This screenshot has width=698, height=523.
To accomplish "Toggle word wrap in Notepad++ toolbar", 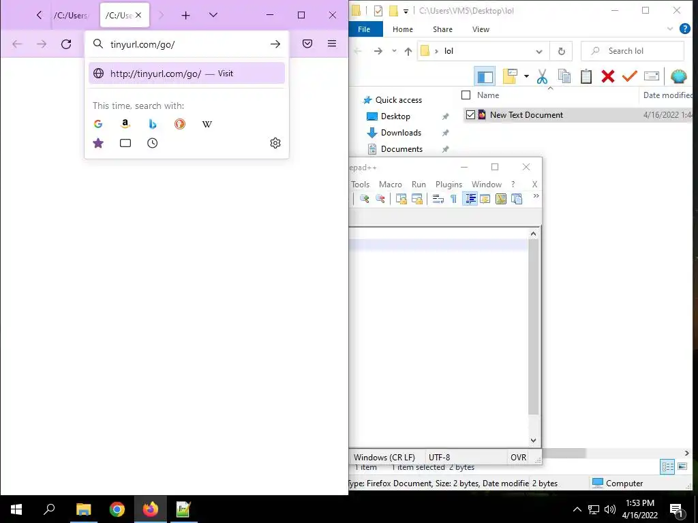I will (x=438, y=199).
